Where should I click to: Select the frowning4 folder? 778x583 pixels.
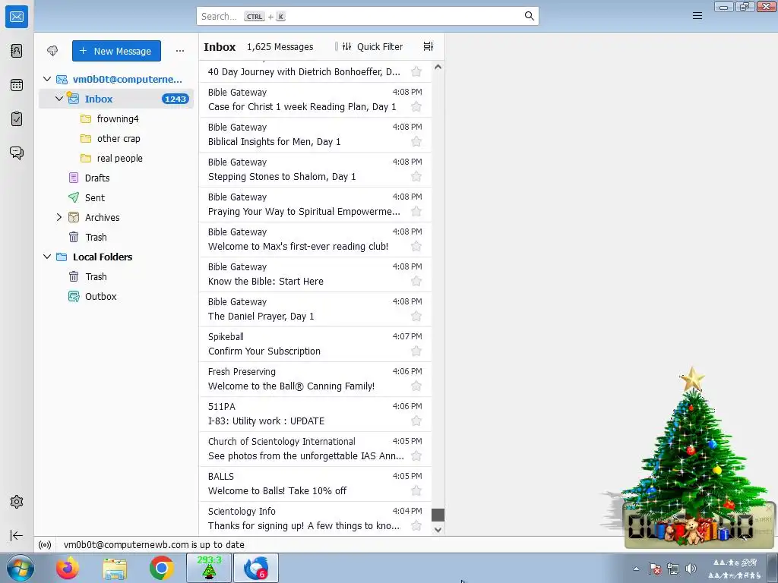(116, 119)
